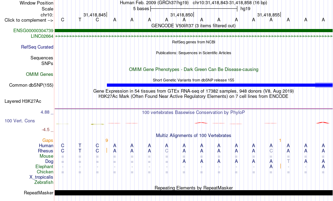
Task: Click the black RepeatMasker element bar
Action: [194, 193]
